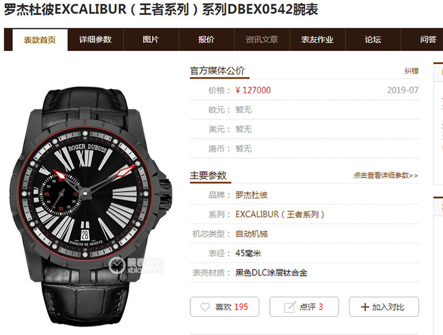Image resolution: width=443 pixels, height=335 pixels.
Task: Click the 罗杰杜彼 brand link
Action: [251, 195]
